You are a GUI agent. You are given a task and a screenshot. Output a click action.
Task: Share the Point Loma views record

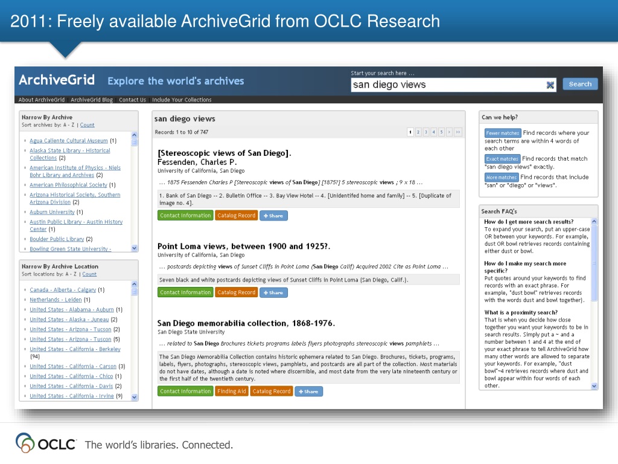[273, 293]
